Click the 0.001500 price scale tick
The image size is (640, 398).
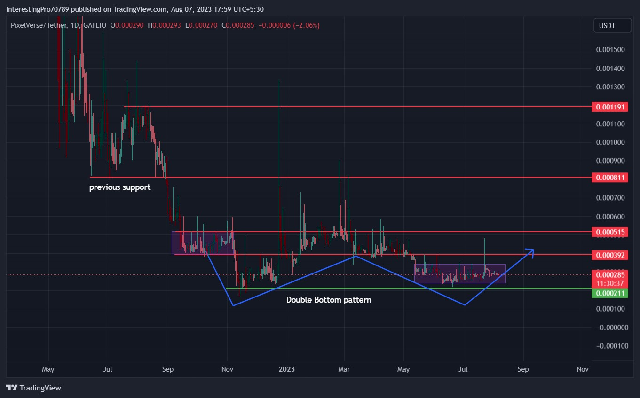pyautogui.click(x=610, y=50)
